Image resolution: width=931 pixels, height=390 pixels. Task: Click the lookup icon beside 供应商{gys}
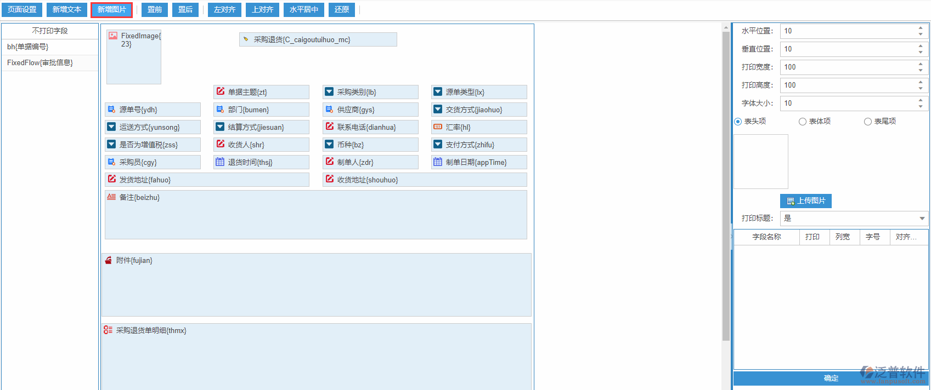pos(329,110)
